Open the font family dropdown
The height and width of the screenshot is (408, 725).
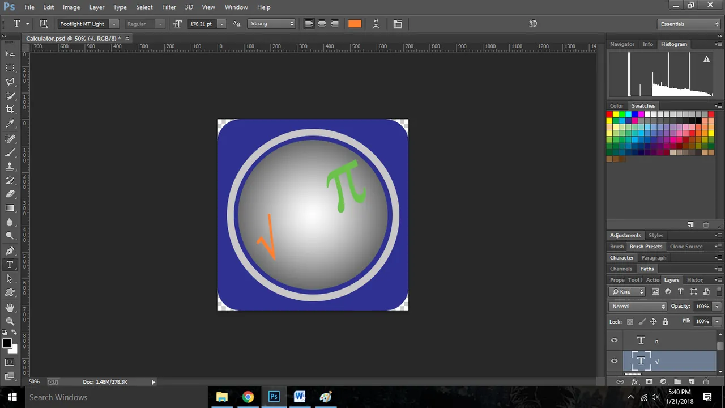[x=114, y=24]
